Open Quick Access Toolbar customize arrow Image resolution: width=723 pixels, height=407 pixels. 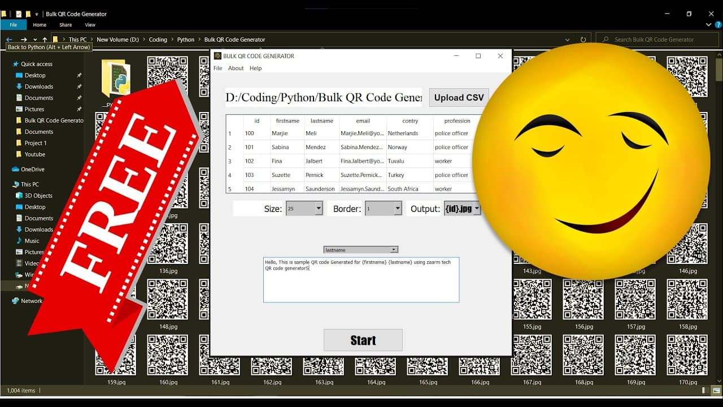pyautogui.click(x=37, y=14)
